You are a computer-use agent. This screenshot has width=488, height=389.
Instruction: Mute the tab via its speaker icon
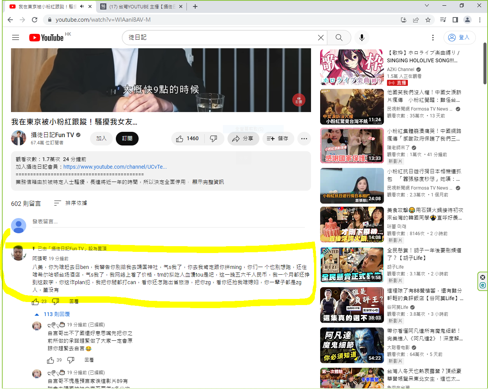[82, 6]
